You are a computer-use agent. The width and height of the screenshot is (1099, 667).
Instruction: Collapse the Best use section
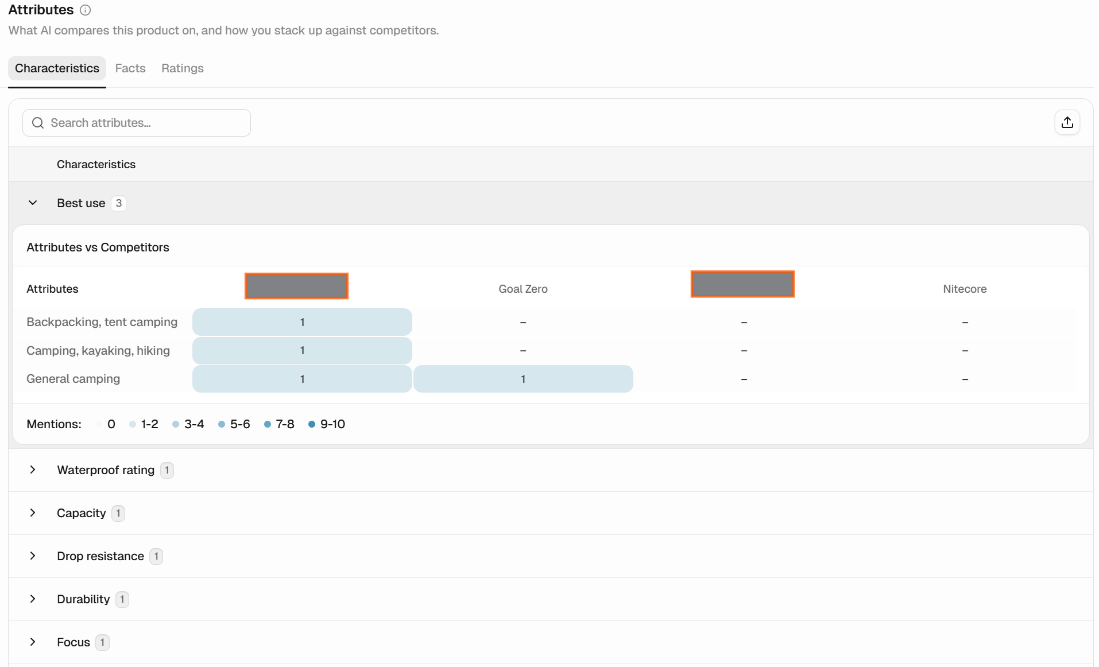click(33, 203)
